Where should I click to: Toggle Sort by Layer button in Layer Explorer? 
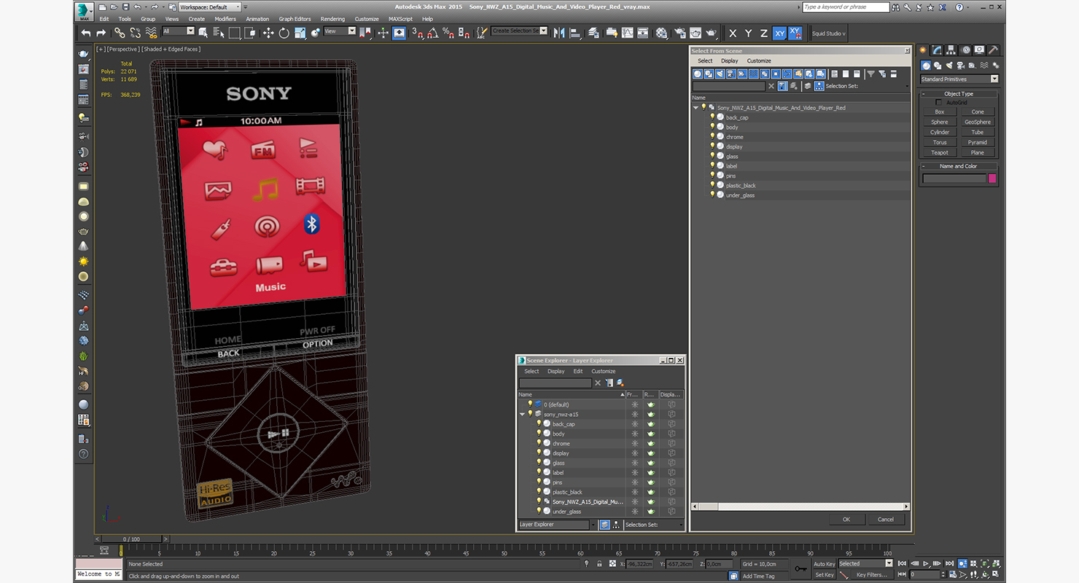[604, 525]
